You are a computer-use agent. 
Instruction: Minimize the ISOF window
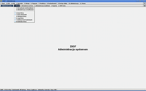(138, 1)
